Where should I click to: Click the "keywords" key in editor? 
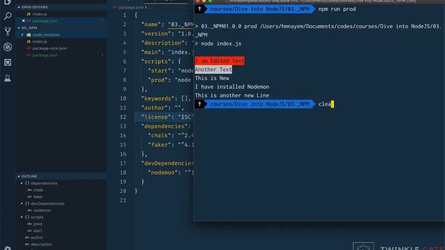pyautogui.click(x=158, y=99)
